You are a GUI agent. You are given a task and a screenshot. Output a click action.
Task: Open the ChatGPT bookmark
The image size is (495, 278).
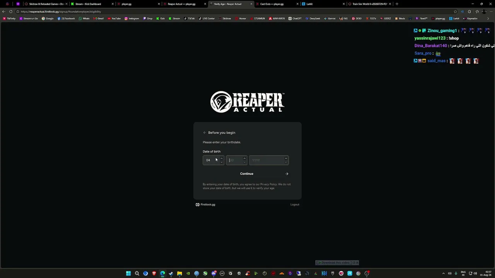pos(295,19)
